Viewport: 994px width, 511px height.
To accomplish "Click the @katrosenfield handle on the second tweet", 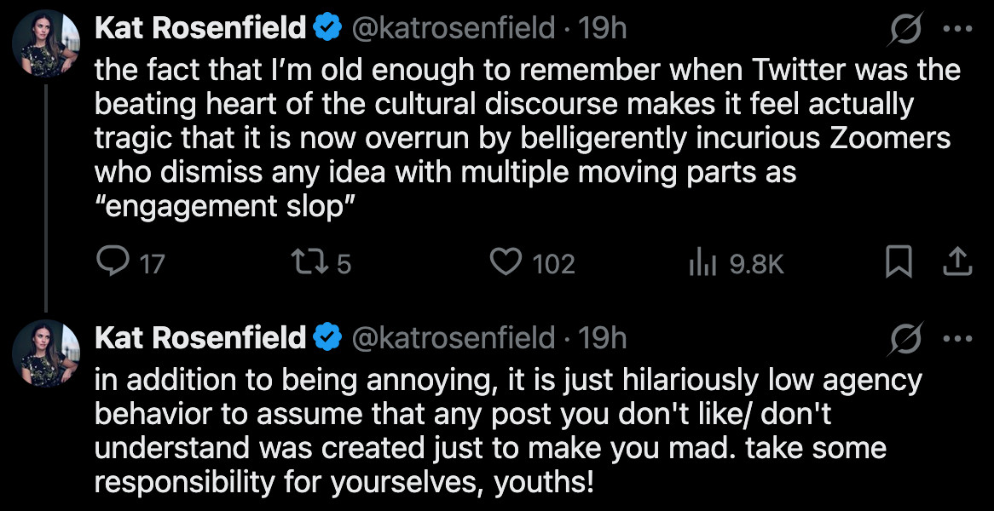I will click(451, 336).
